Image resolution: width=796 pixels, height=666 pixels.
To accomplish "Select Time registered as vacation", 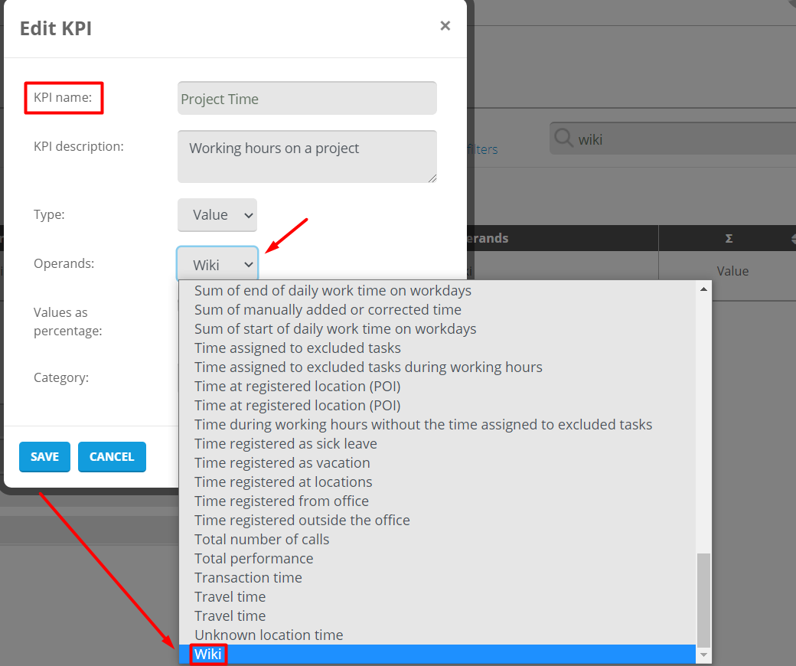I will 282,463.
